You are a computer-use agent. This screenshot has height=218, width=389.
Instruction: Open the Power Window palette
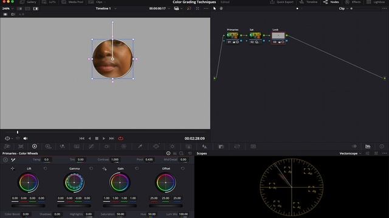156,147
